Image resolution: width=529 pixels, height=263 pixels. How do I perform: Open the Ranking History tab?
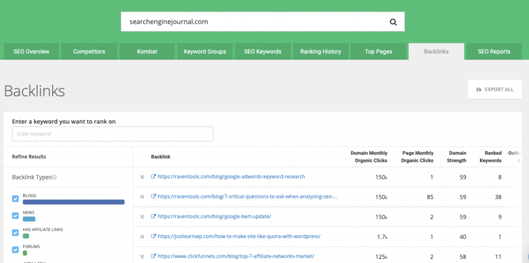click(x=320, y=52)
